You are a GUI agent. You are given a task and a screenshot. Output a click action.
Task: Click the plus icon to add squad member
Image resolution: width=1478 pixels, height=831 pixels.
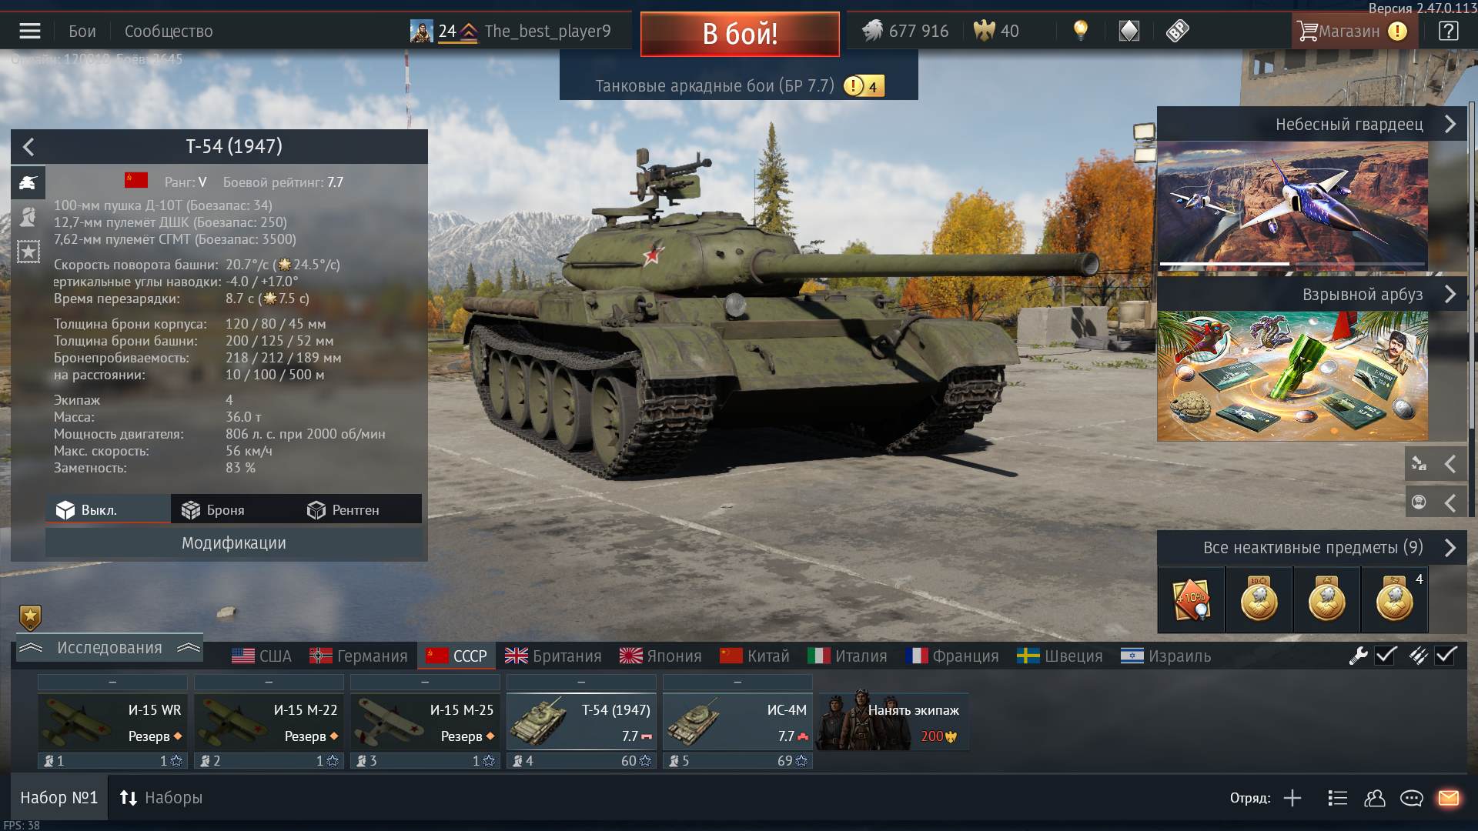click(x=1292, y=798)
